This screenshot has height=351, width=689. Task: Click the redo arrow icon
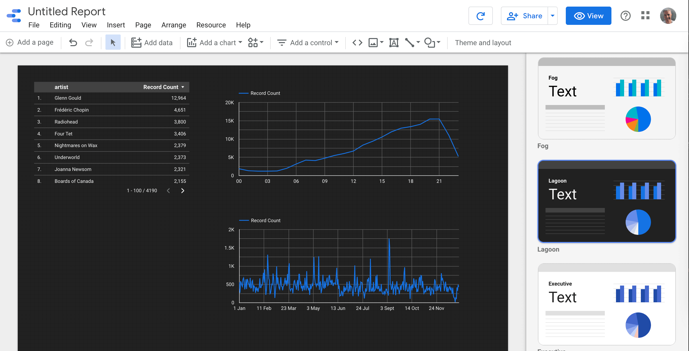89,43
